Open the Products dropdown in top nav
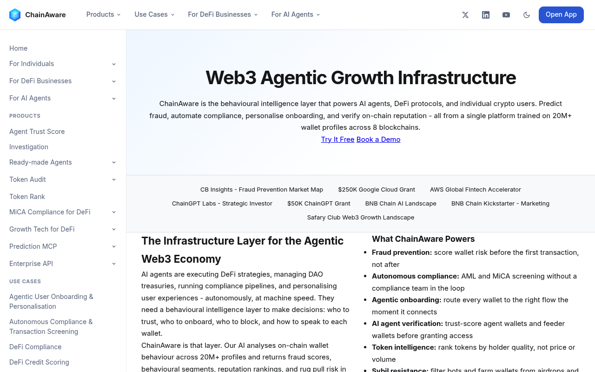595x372 pixels. [x=104, y=14]
